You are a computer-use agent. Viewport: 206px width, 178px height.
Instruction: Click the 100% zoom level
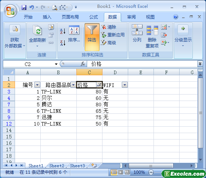pos(139,172)
